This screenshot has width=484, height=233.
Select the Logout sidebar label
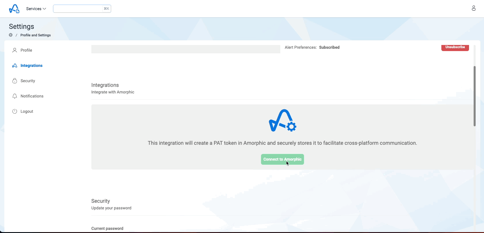click(27, 111)
